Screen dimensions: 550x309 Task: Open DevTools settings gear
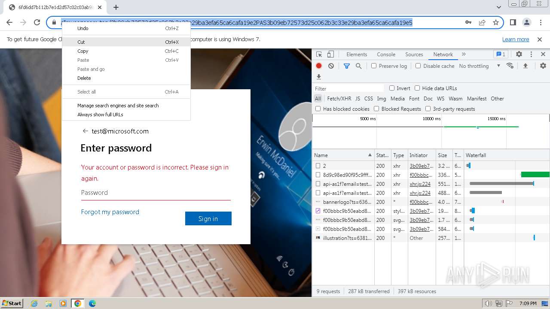point(519,54)
